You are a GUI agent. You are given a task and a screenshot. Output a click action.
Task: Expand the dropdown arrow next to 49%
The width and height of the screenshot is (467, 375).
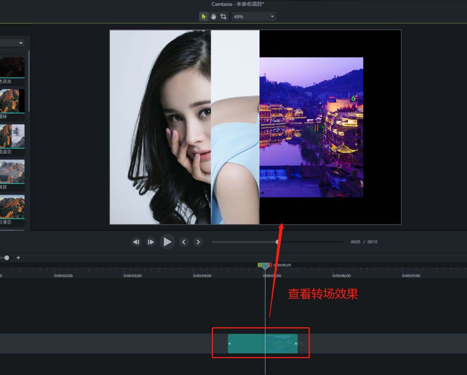point(272,16)
